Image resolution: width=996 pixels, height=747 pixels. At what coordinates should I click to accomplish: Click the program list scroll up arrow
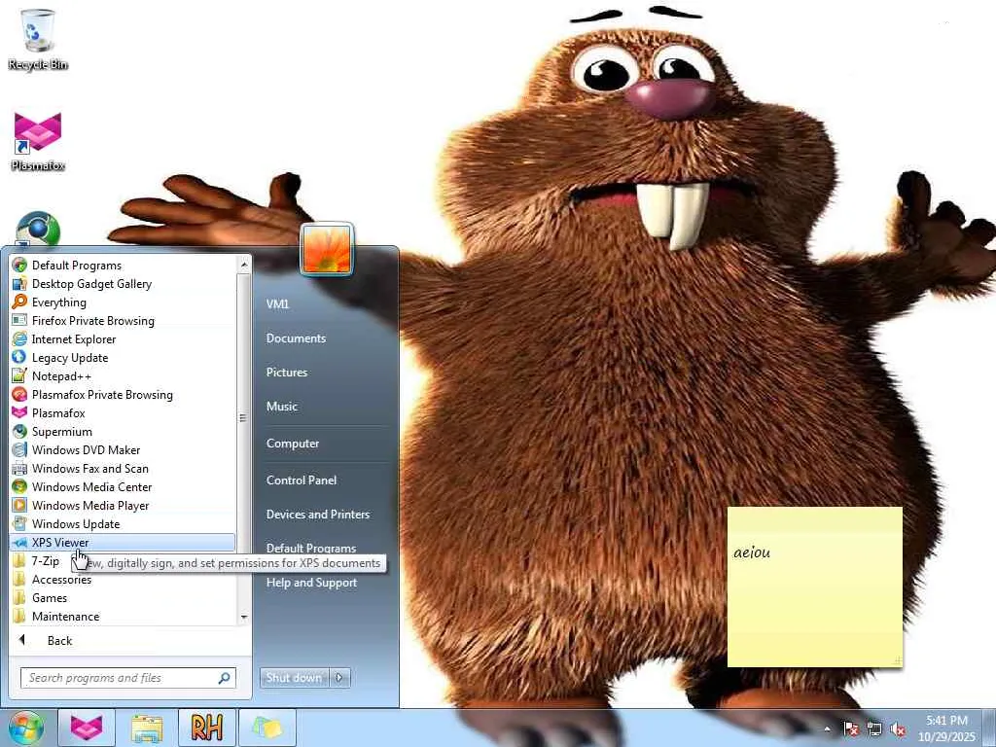[244, 265]
